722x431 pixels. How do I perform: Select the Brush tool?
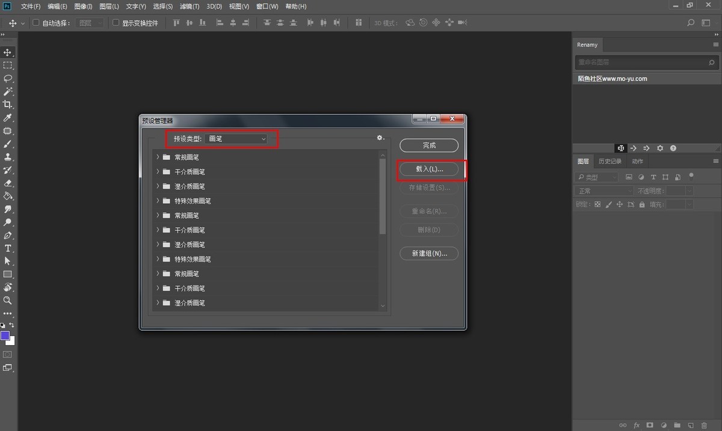pos(8,144)
